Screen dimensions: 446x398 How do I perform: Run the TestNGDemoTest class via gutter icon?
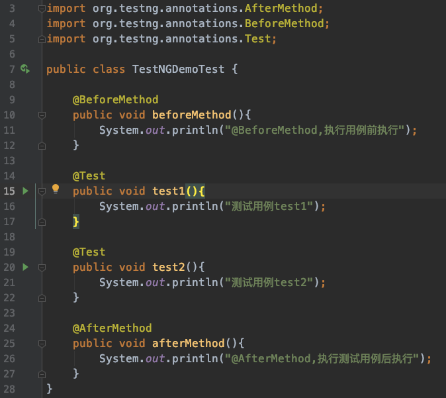point(25,69)
